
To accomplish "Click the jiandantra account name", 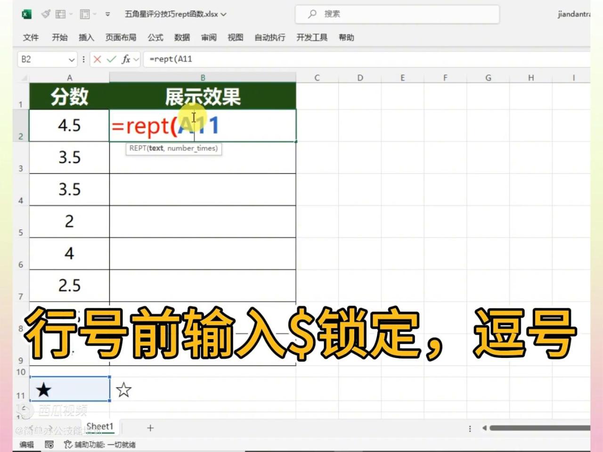I will coord(574,14).
